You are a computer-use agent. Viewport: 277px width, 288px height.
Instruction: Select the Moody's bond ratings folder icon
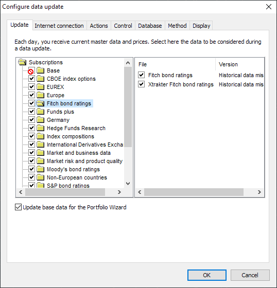(41, 169)
